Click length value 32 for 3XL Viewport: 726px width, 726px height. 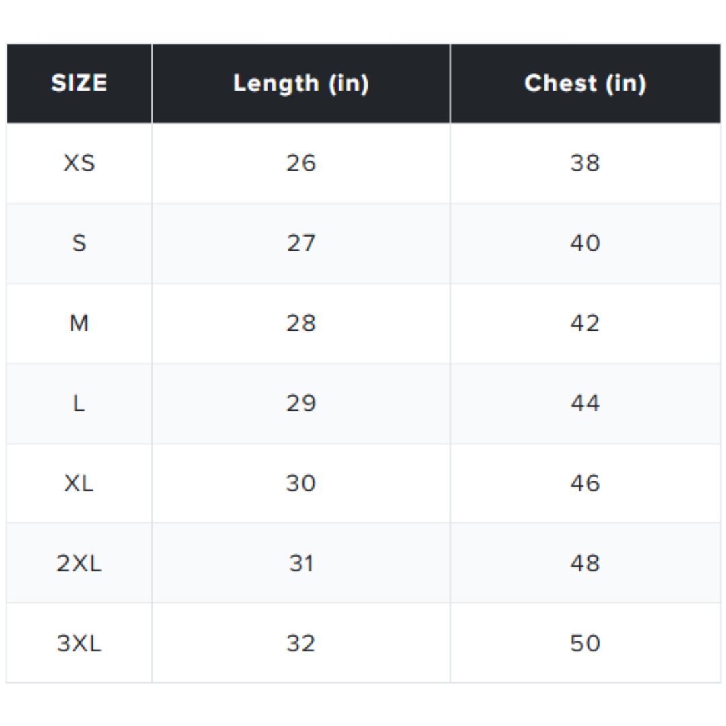[x=301, y=643]
